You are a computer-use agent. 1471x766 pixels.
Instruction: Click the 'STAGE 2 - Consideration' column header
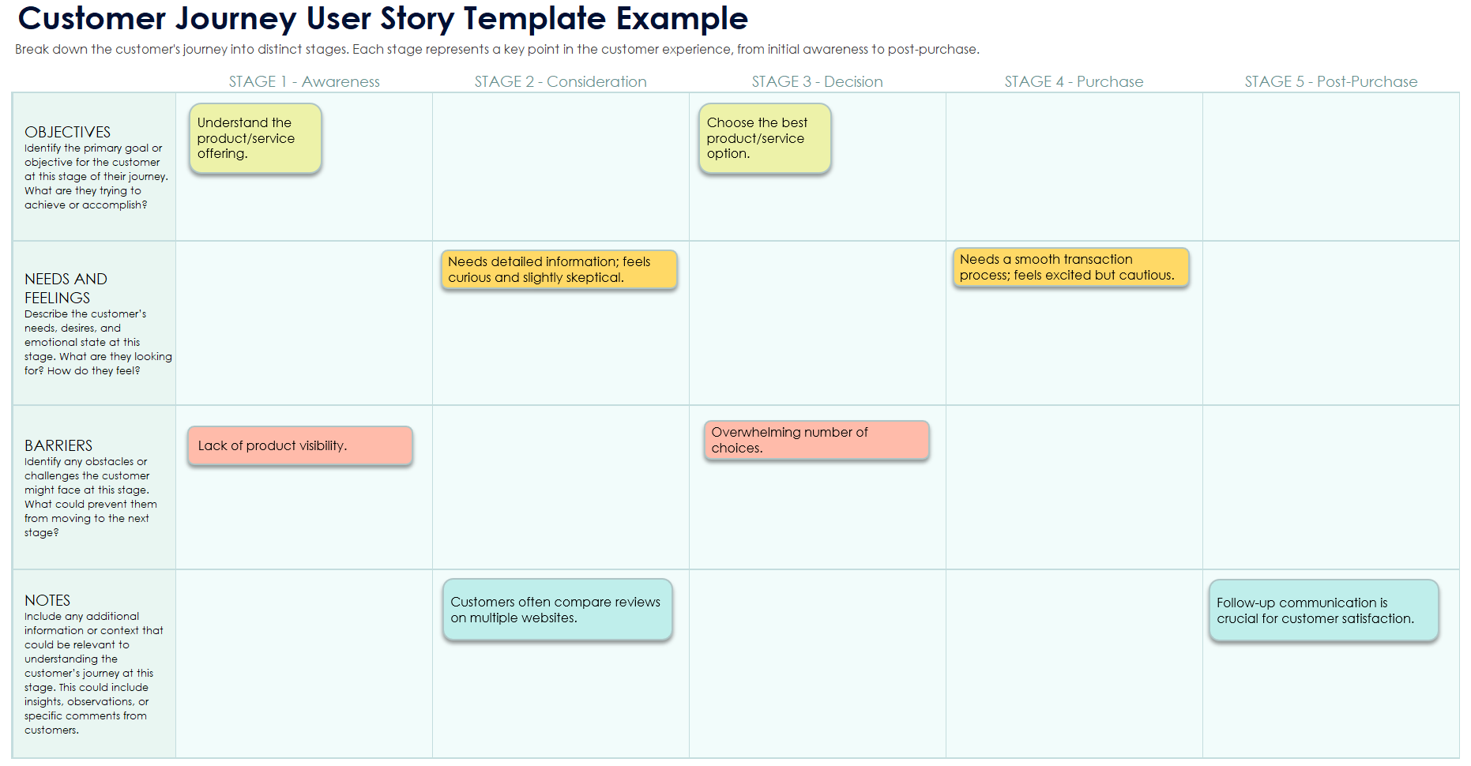(x=560, y=81)
